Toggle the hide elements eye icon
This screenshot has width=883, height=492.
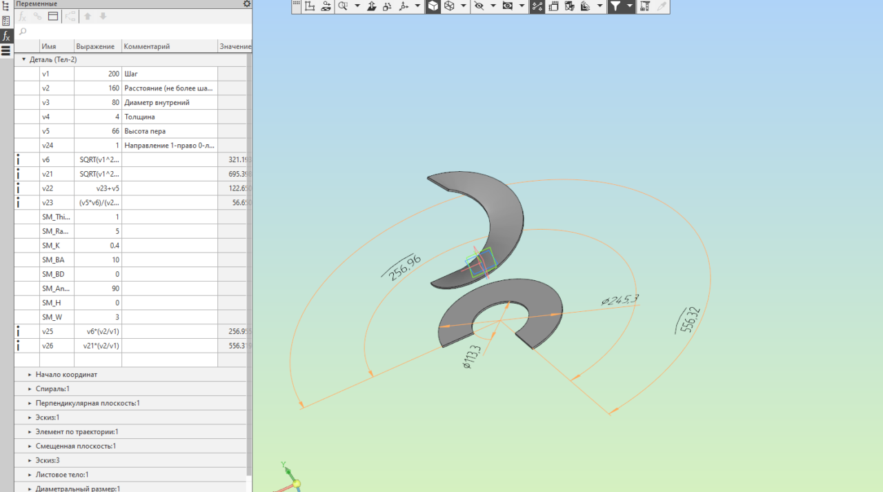(479, 6)
